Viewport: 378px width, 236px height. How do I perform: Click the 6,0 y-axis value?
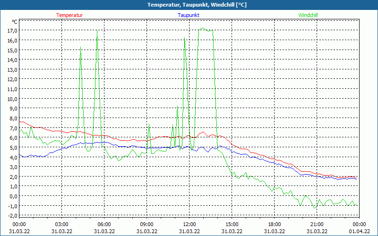coord(14,138)
